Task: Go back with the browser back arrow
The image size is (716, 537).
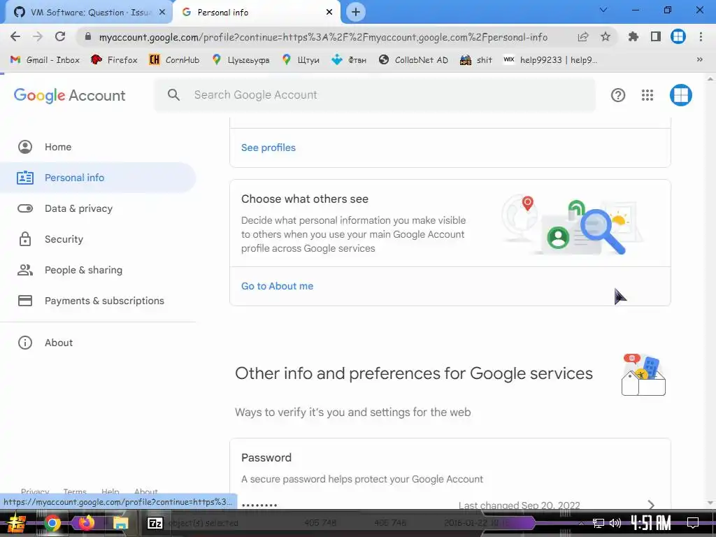Action: (15, 36)
